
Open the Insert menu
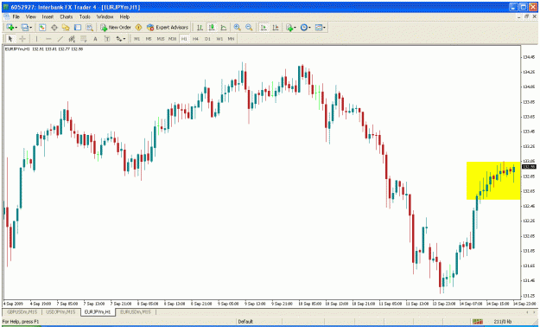click(x=48, y=16)
